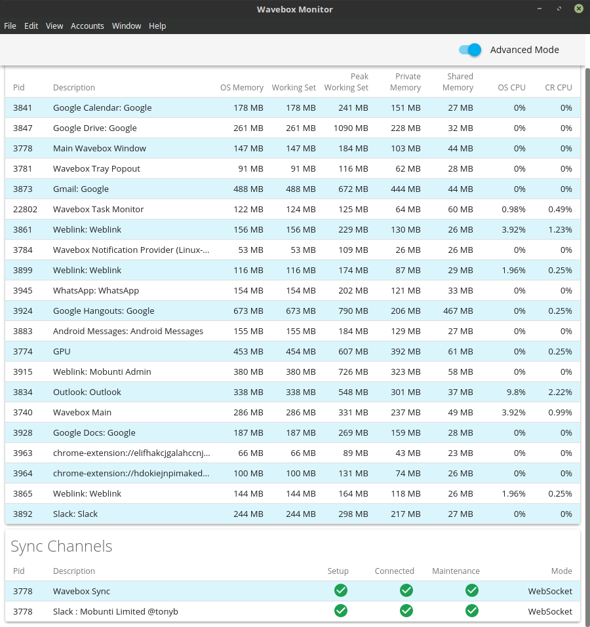Select the Slack: Slack process row
This screenshot has width=590, height=627.
(x=292, y=514)
